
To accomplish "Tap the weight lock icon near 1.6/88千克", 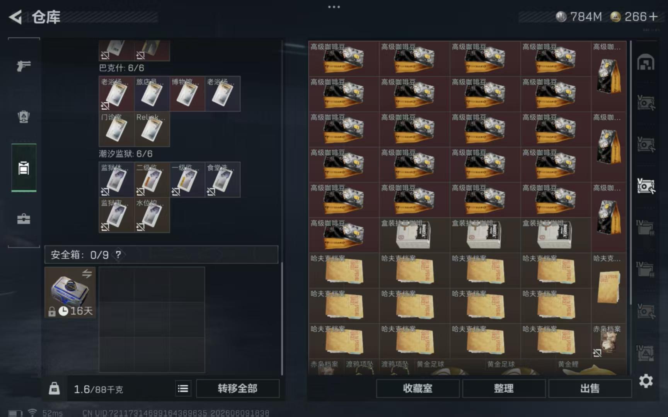I will tap(55, 388).
